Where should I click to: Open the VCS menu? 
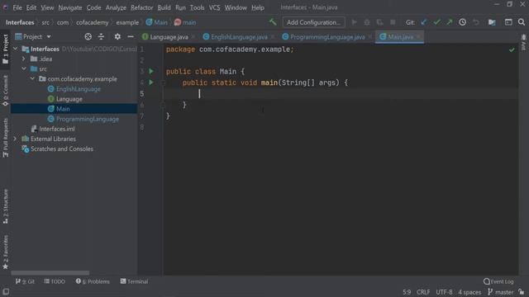coord(214,7)
